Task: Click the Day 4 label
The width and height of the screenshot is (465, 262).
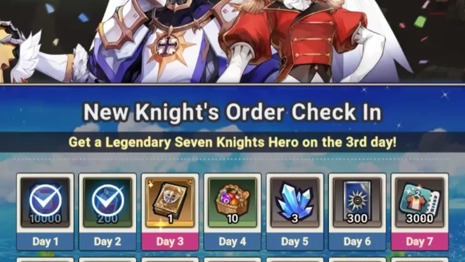Action: pyautogui.click(x=232, y=242)
